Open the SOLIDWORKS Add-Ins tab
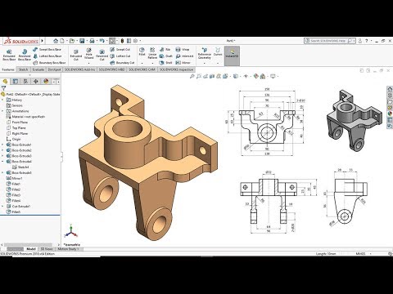393x294 pixels. 79,69
